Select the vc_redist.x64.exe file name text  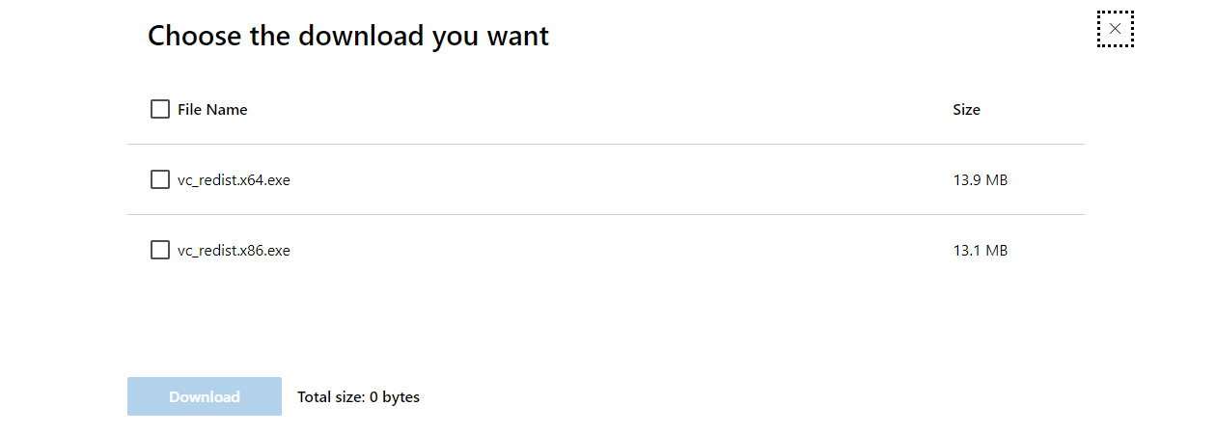point(234,180)
